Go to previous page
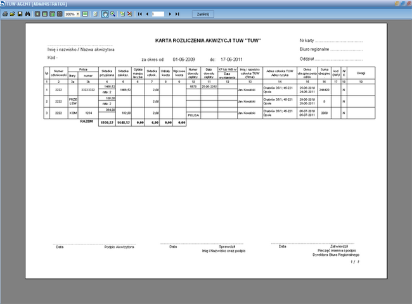This screenshot has width=412, height=304. 147,14
